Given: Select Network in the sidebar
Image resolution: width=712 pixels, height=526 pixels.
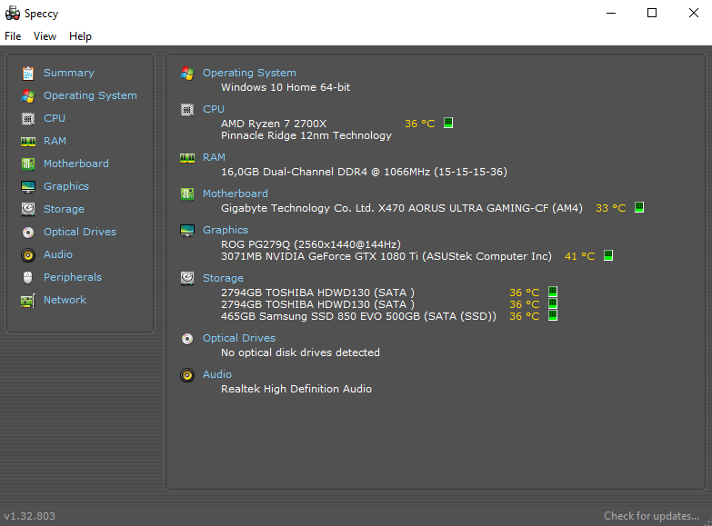Looking at the screenshot, I should click(65, 300).
